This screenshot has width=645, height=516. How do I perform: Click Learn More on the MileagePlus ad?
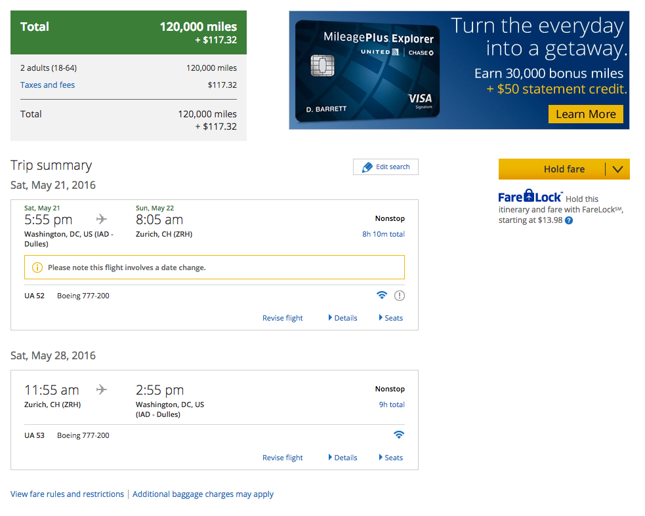pyautogui.click(x=586, y=114)
